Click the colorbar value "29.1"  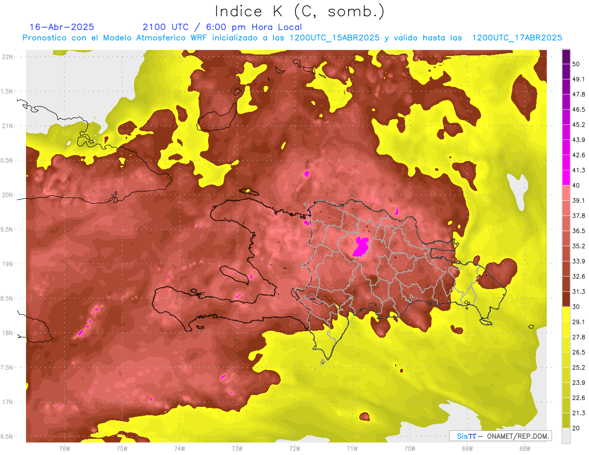(579, 322)
